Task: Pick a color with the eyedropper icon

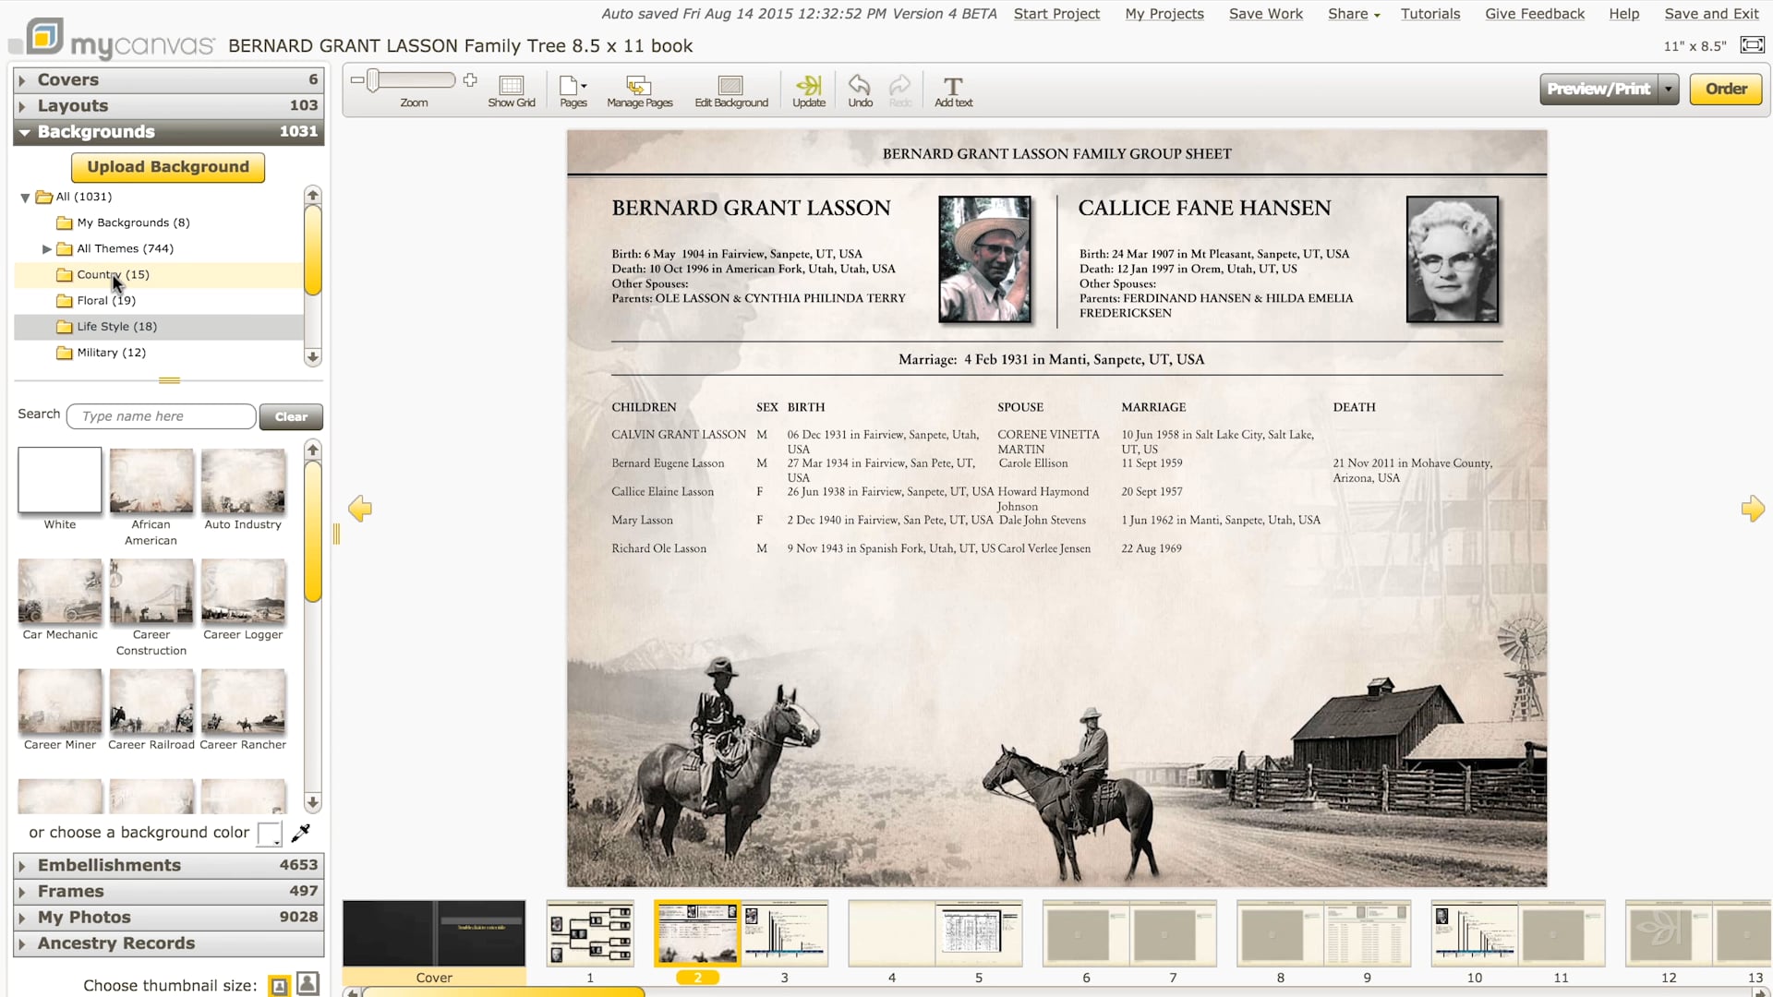Action: [x=301, y=833]
